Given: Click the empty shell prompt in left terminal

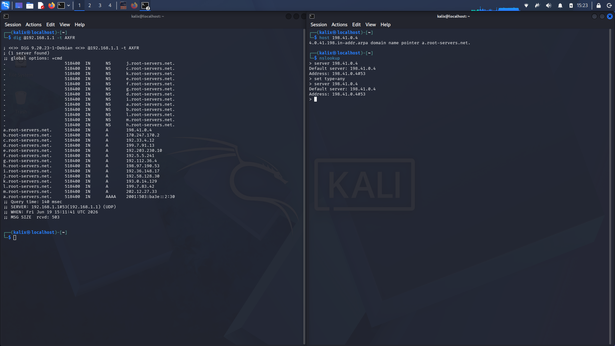Looking at the screenshot, I should click(15, 238).
